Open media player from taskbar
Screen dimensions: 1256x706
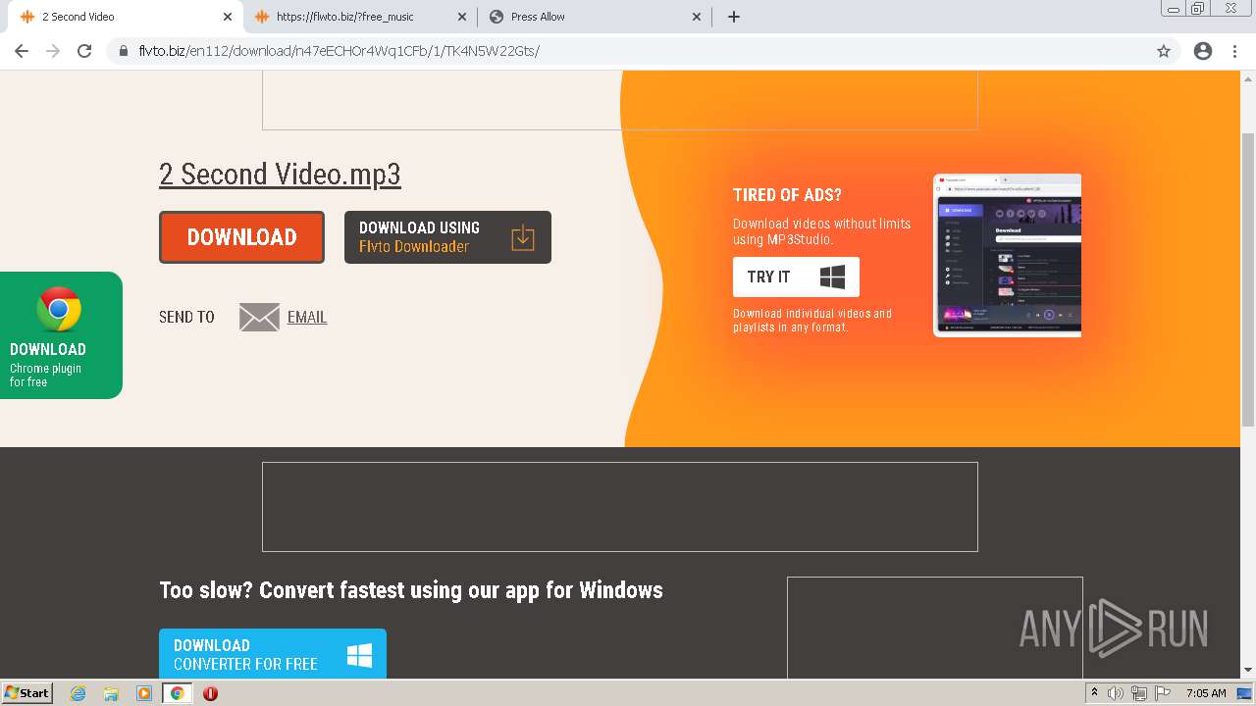[144, 693]
